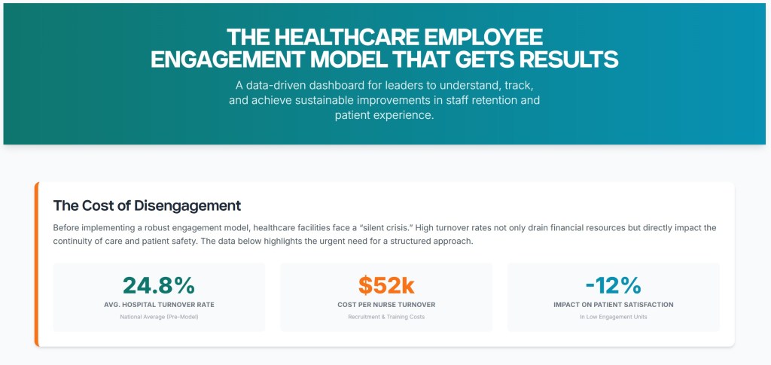Click the "National Average (Pre-Model)" caption
Screen dimensions: 771x365
159,317
